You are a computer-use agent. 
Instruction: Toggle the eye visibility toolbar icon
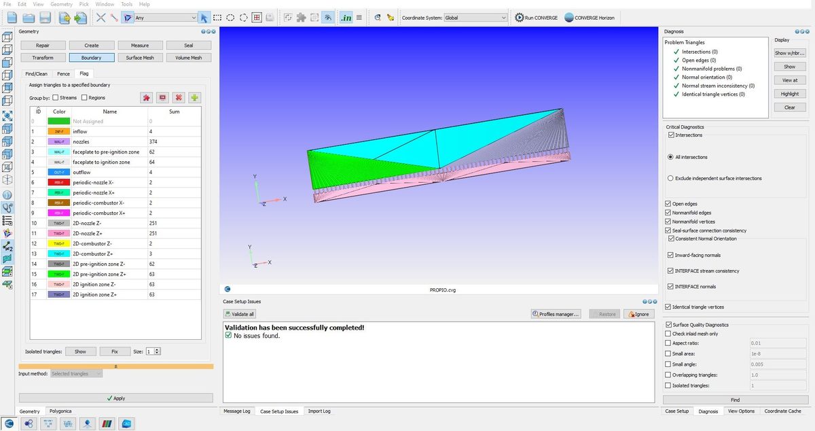pyautogui.click(x=328, y=18)
